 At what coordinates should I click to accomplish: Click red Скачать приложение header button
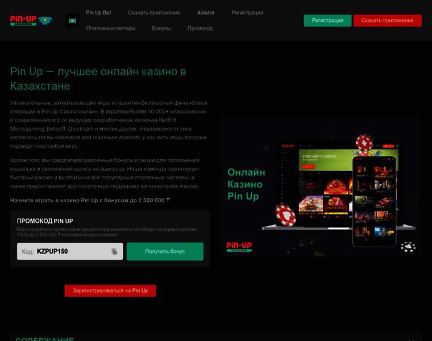(x=387, y=20)
